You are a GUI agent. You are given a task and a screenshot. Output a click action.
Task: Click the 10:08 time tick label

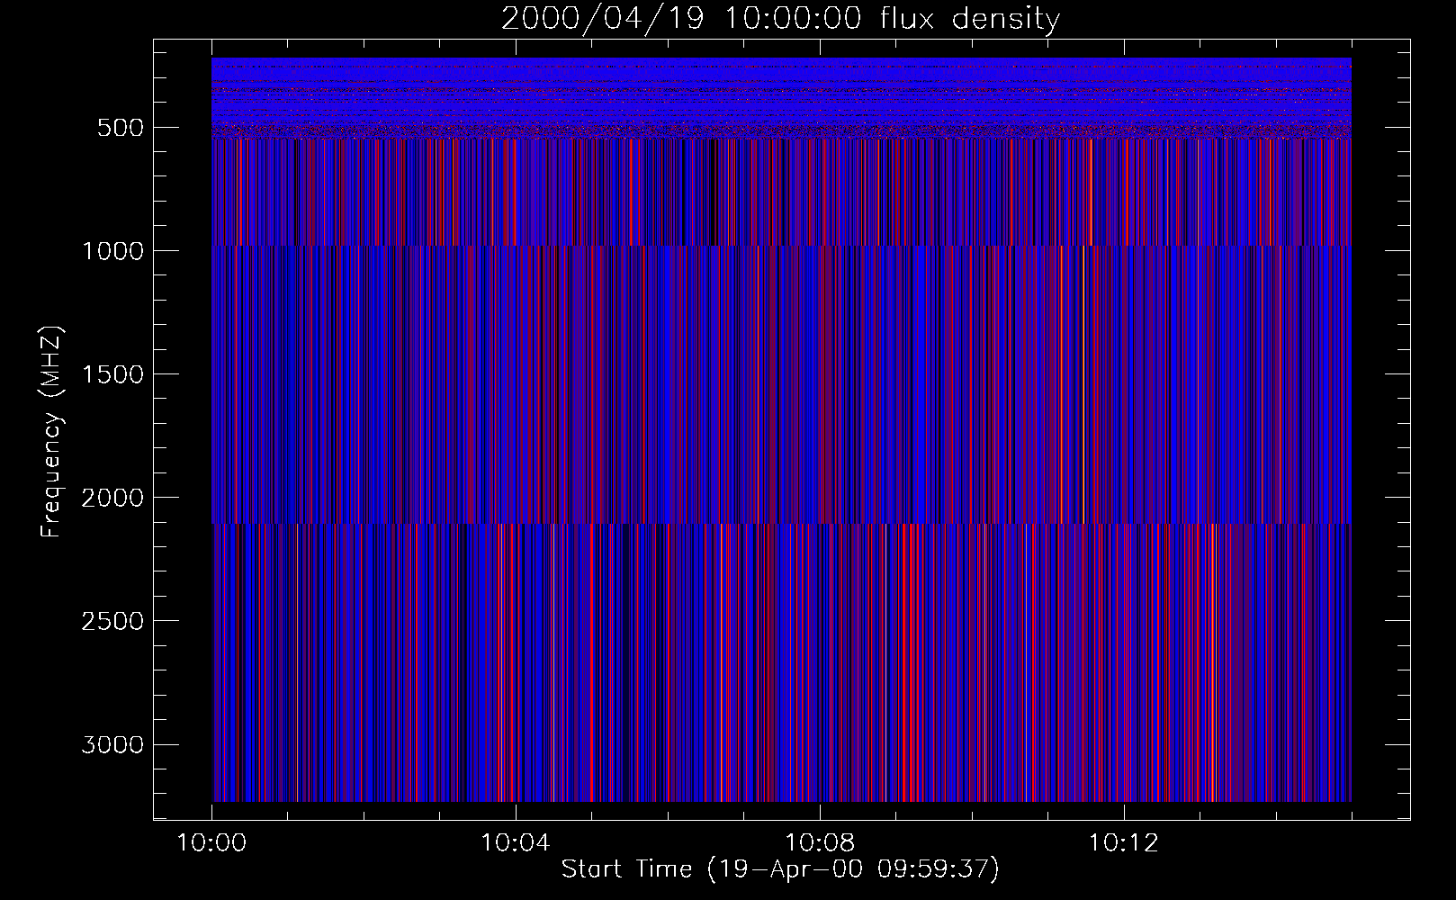tap(820, 843)
